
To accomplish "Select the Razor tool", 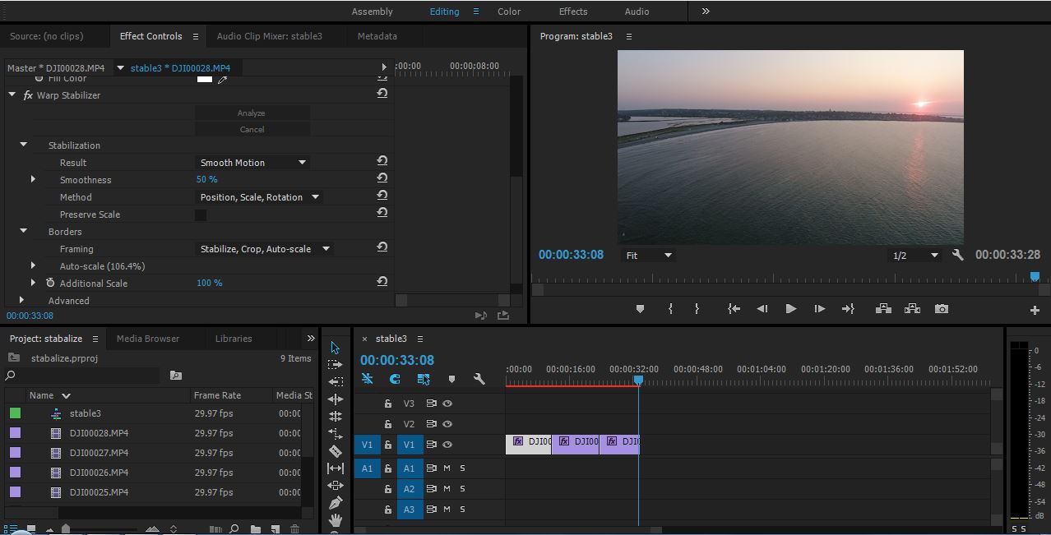I will 335,451.
